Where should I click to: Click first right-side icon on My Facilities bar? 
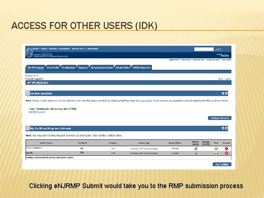pyautogui.click(x=223, y=128)
